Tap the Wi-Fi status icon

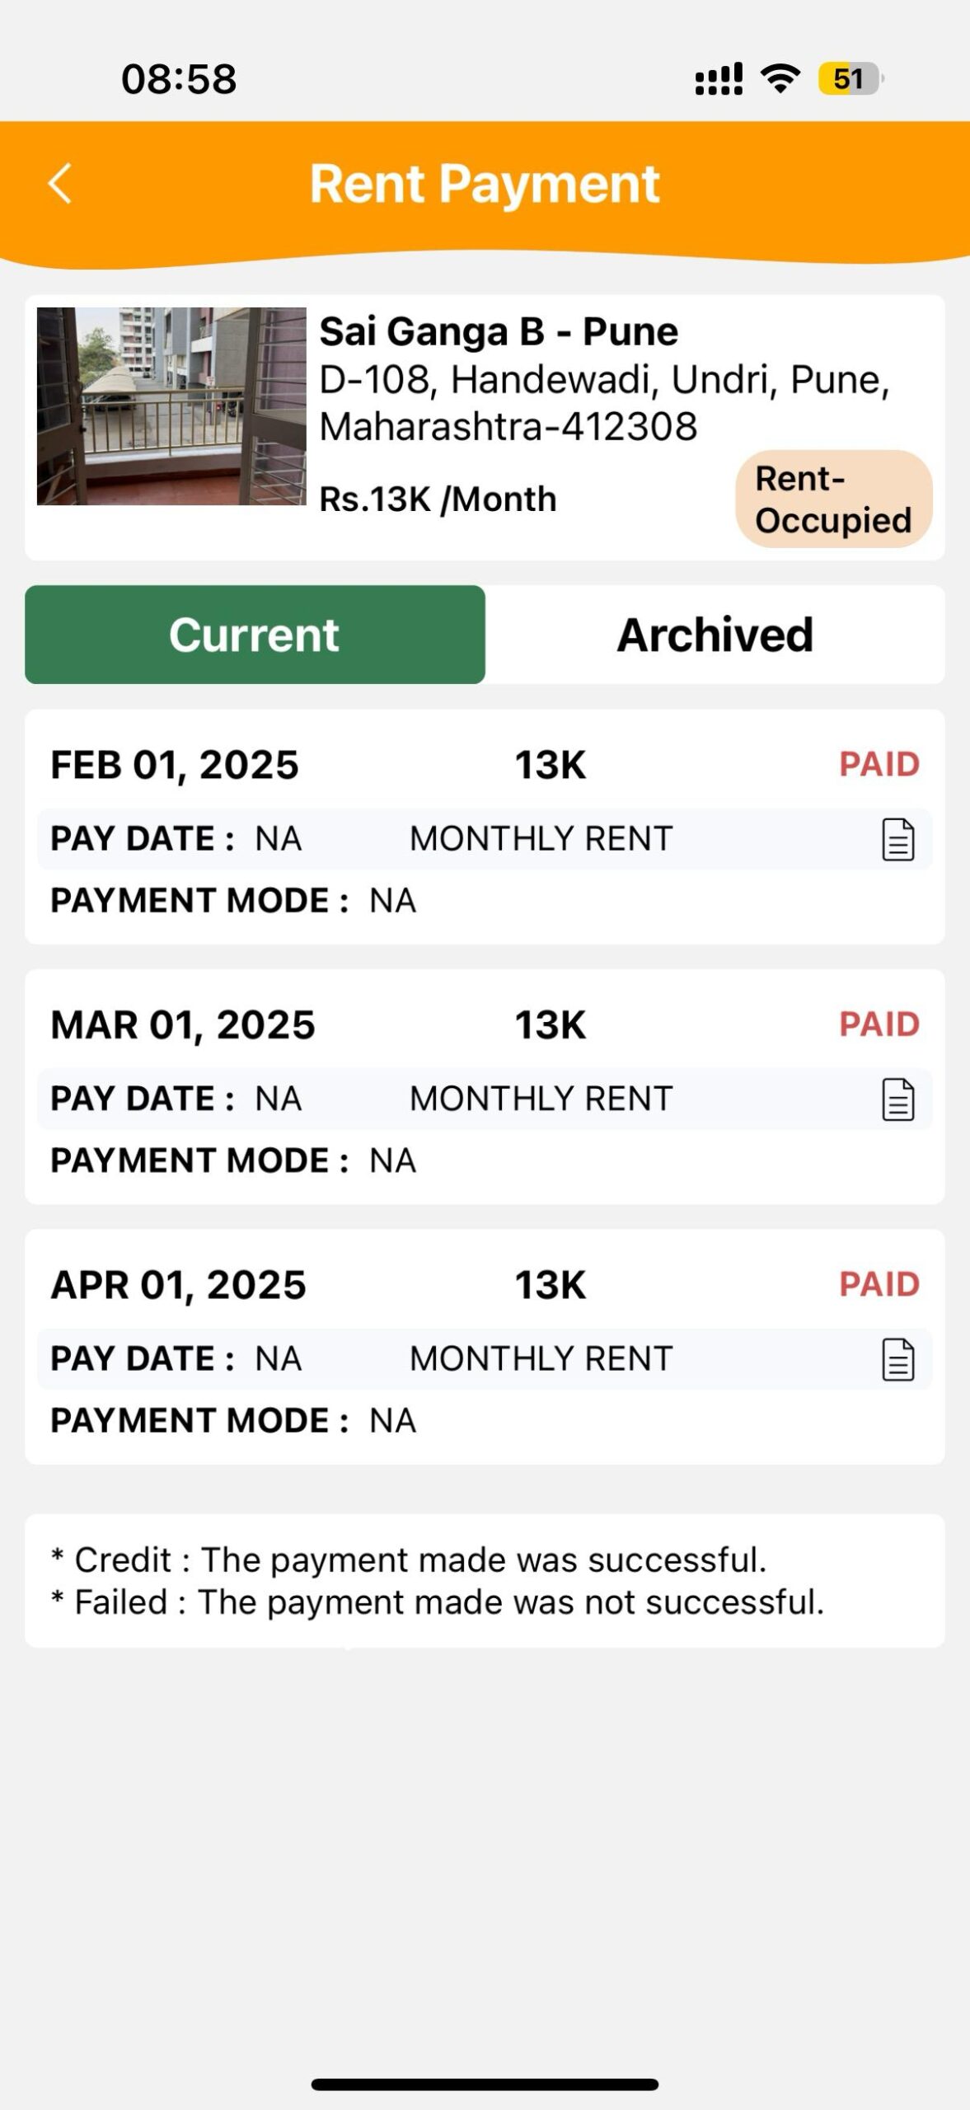click(780, 78)
